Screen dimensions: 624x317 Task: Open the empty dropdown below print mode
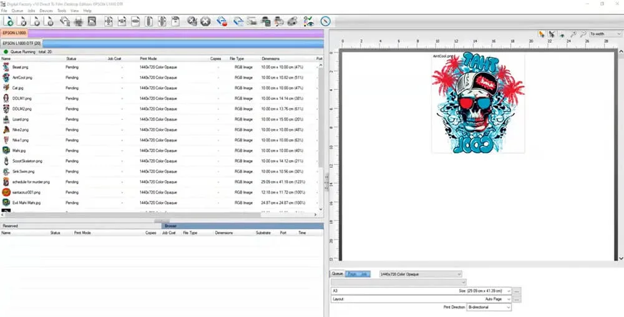pos(398,282)
